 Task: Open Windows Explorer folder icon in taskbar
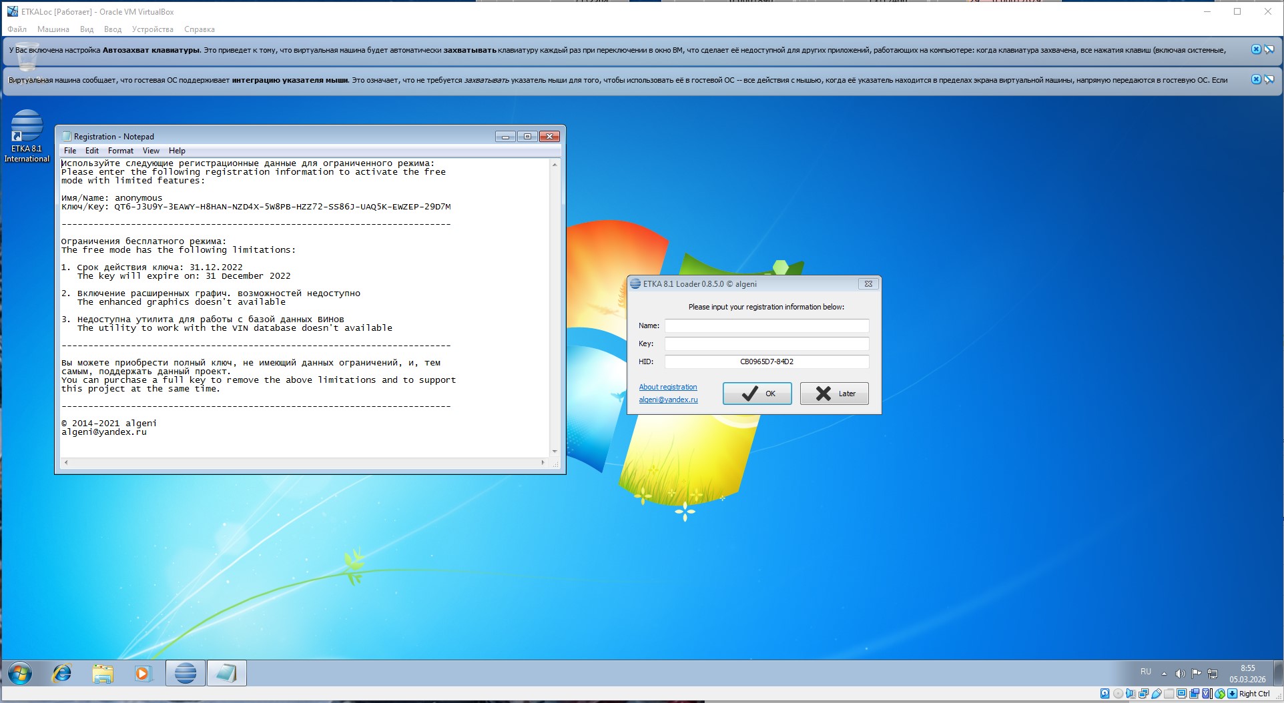[x=102, y=674]
